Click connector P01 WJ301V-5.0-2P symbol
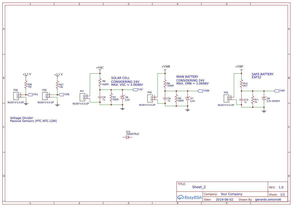This screenshot has height=207, width=293. [x=83, y=96]
